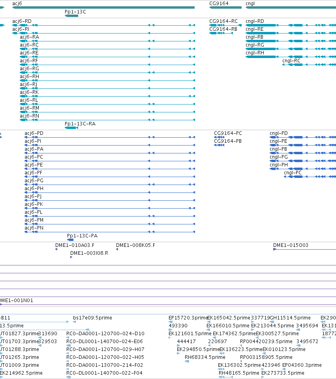Image resolution: width=336 pixels, height=379 pixels.
Task: Select protein acj6-PN
Action: tap(34, 228)
